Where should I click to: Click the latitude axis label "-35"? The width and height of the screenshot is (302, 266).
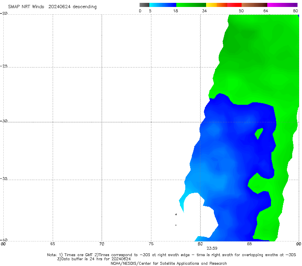point(4,178)
